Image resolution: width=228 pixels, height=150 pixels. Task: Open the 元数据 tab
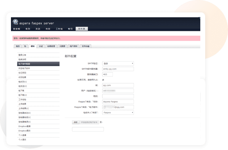[62, 46]
